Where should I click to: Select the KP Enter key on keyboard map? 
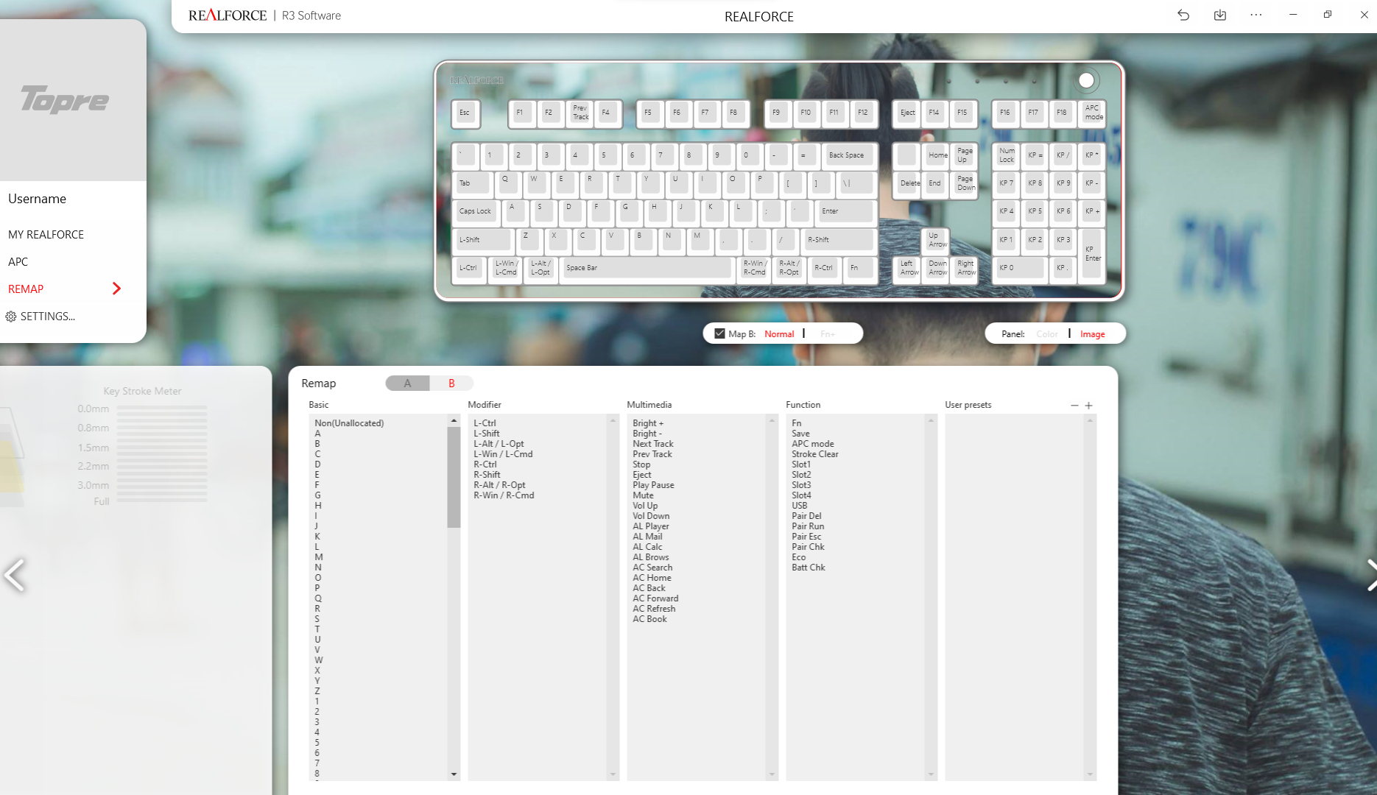(x=1093, y=255)
